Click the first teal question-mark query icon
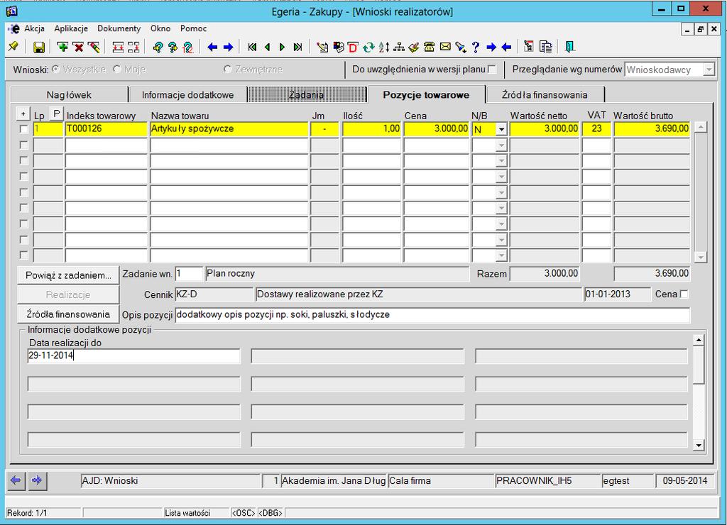 pyautogui.click(x=158, y=47)
